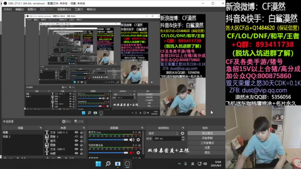This screenshot has height=169, width=301.
Task: Click the text type icon of 租号
Action: pyautogui.click(x=47, y=141)
